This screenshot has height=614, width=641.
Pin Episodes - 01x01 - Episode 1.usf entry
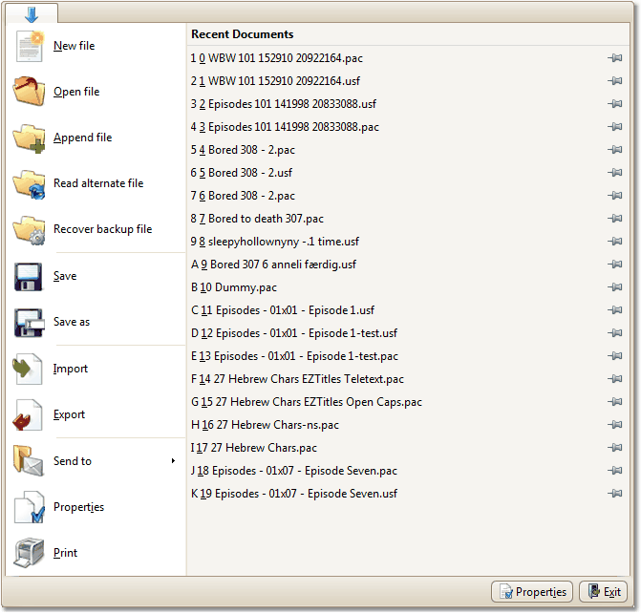tap(614, 310)
